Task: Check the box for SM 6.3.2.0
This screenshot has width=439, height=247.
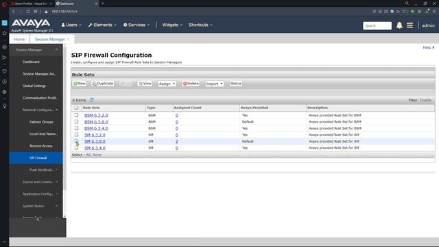Action: pos(76,134)
